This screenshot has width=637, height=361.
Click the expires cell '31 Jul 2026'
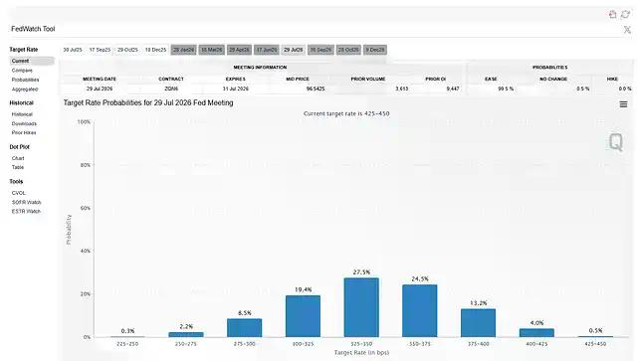236,89
